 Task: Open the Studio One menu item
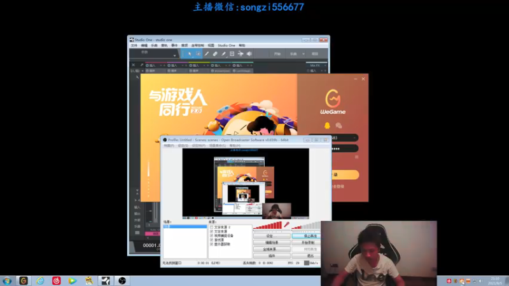click(x=227, y=46)
